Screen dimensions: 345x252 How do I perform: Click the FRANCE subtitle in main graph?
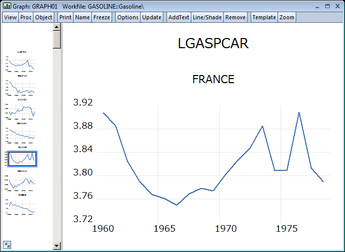pos(213,79)
